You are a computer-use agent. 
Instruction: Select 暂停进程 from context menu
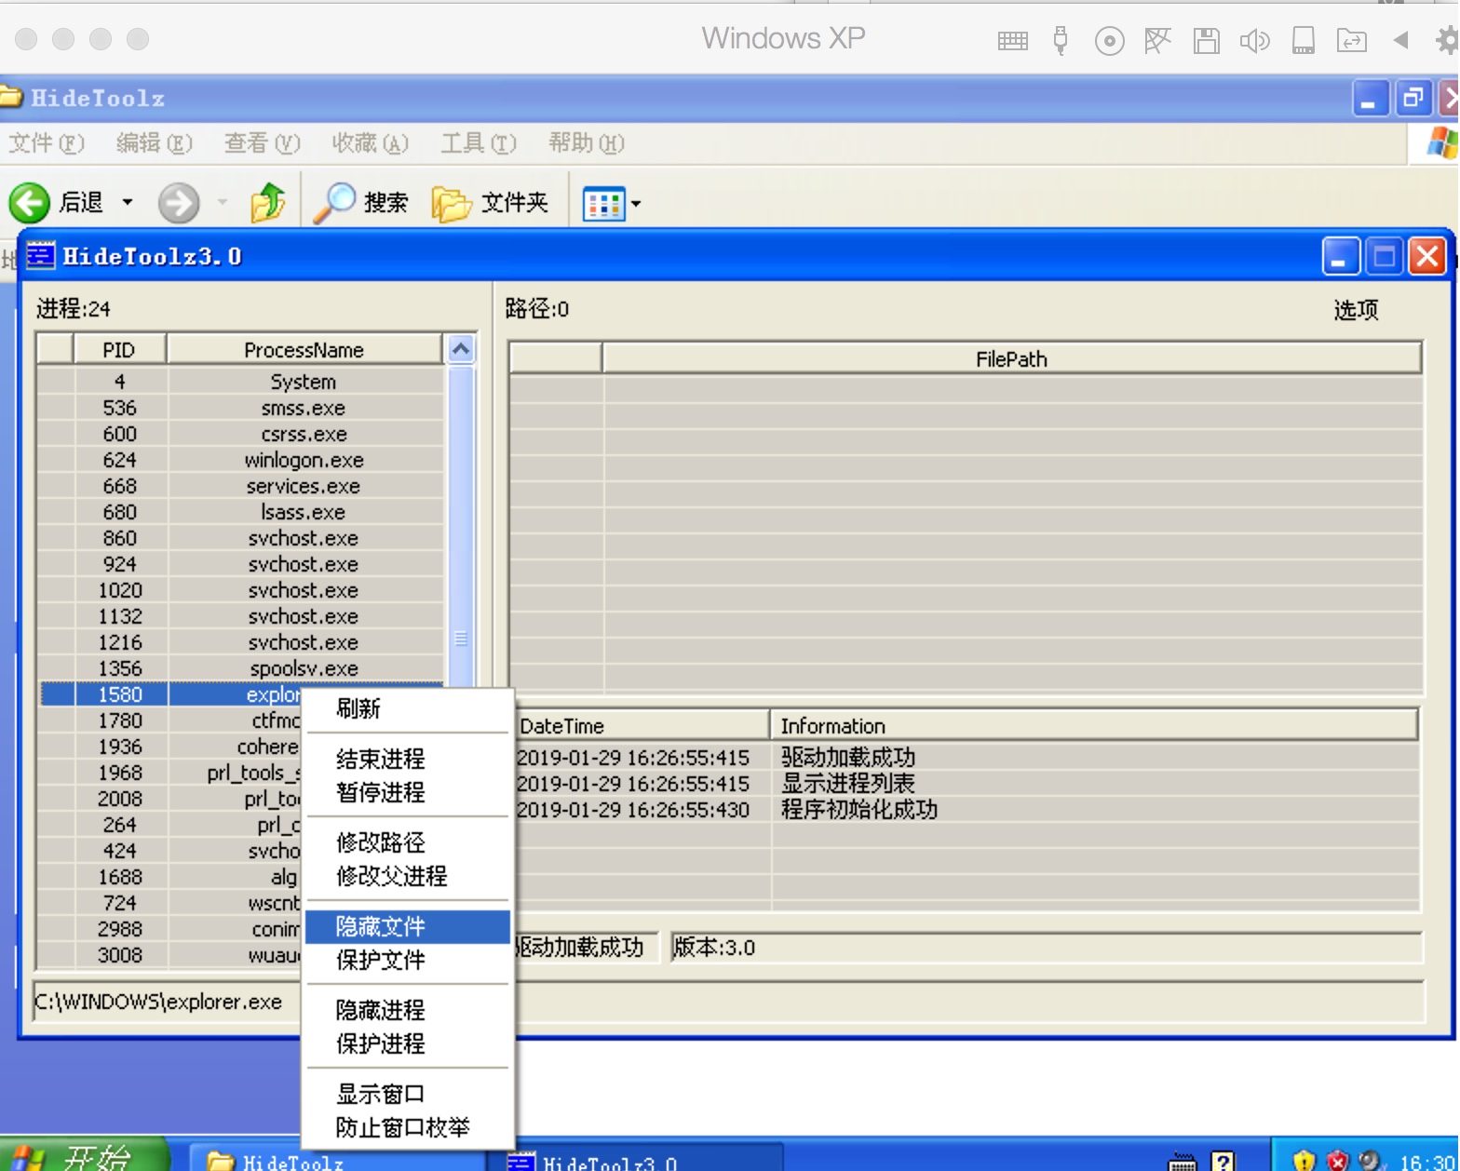[408, 792]
